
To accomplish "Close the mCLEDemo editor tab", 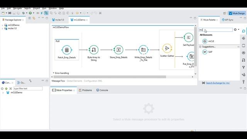I will (87, 20).
